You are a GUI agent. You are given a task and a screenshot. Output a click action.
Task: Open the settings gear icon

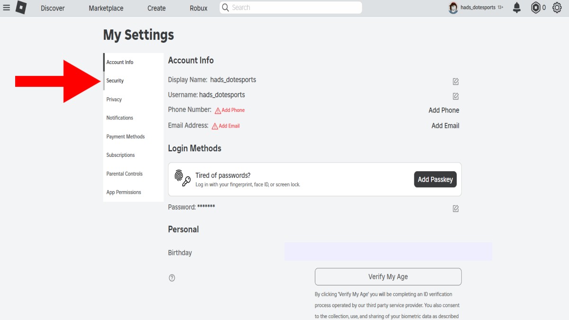tap(557, 8)
